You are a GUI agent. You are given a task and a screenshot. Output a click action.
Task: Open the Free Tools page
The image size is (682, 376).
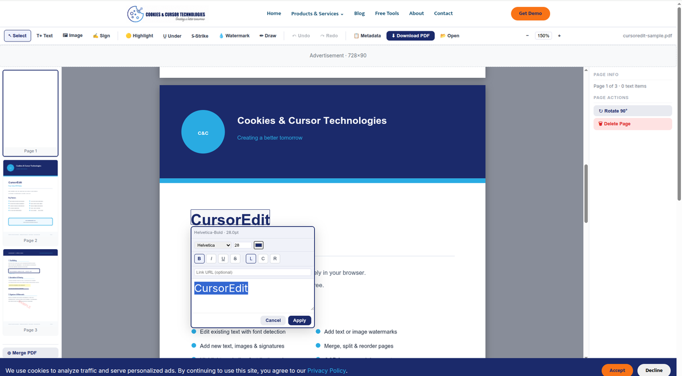pyautogui.click(x=387, y=13)
